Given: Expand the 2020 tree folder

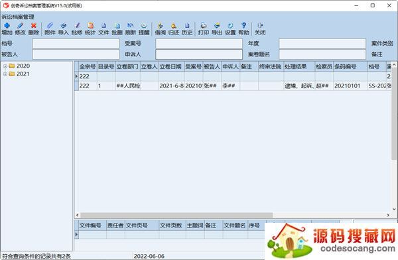Looking at the screenshot, I should point(5,66).
